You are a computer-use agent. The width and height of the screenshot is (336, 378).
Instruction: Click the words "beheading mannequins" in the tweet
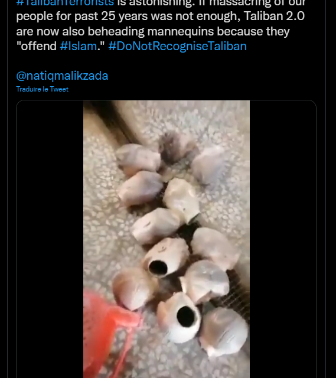tap(180, 31)
